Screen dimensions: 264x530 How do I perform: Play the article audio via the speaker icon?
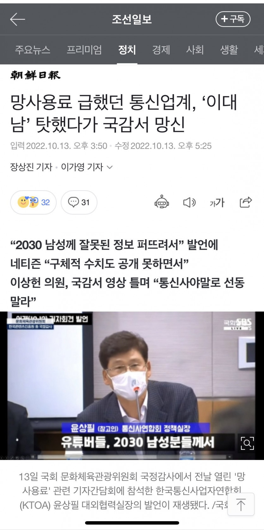[189, 202]
